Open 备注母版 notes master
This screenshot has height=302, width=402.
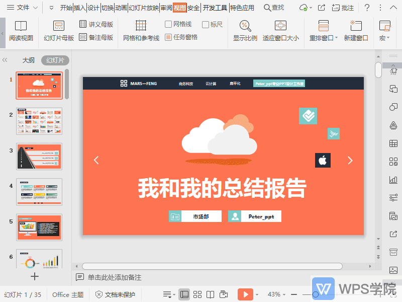point(96,37)
